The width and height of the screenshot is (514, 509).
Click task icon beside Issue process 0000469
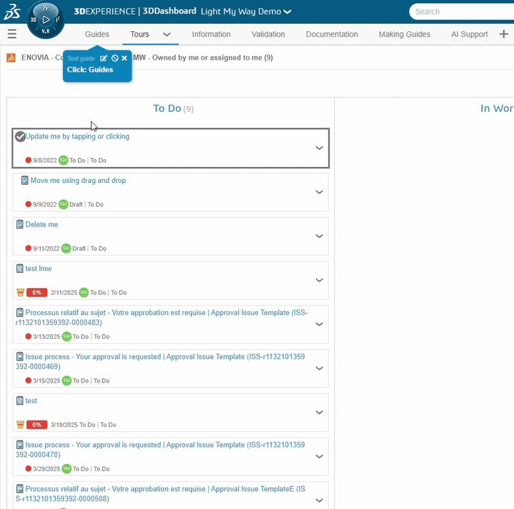(20, 356)
